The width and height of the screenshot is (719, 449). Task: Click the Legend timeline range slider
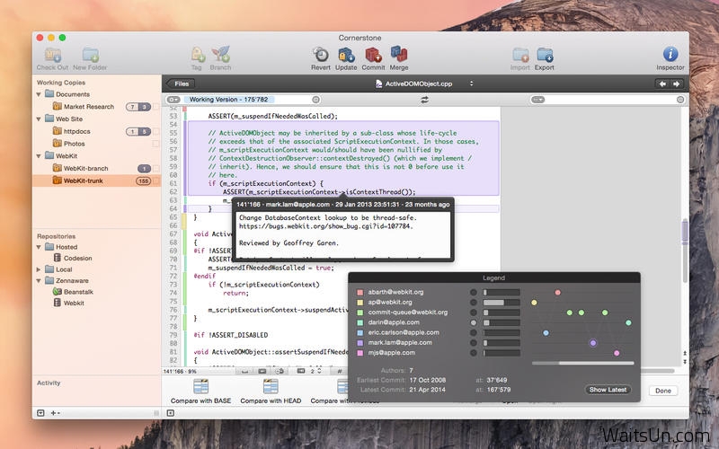click(x=582, y=364)
